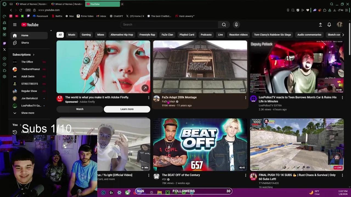Open the account avatar menu
This screenshot has width=351, height=197.
(340, 25)
